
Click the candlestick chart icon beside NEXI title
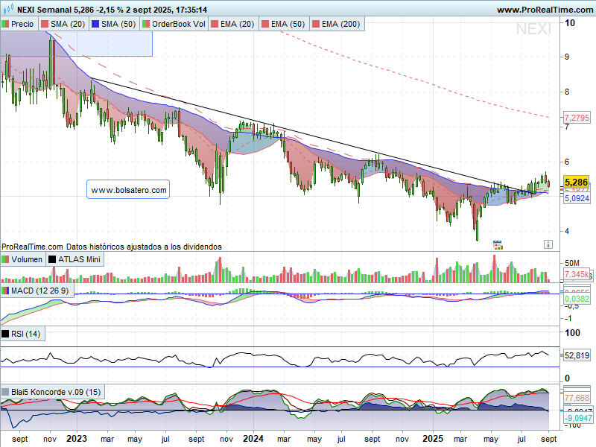(7, 10)
